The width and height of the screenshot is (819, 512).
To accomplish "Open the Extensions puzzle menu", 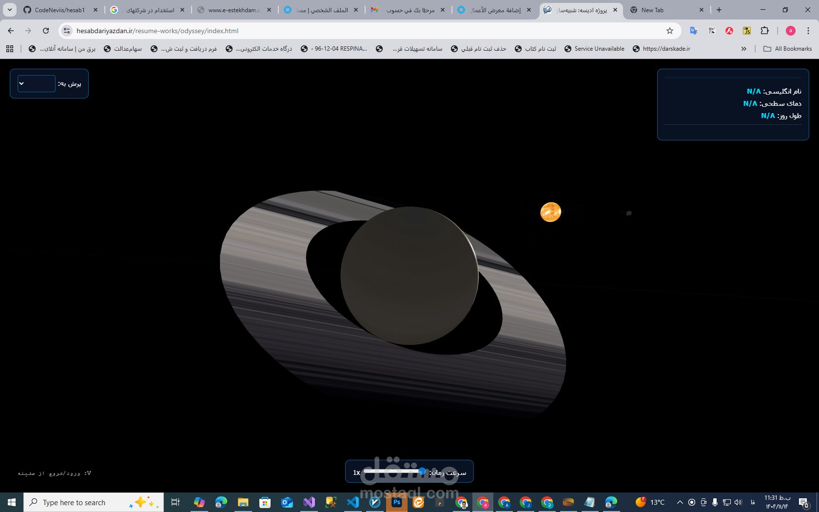I will pyautogui.click(x=765, y=31).
